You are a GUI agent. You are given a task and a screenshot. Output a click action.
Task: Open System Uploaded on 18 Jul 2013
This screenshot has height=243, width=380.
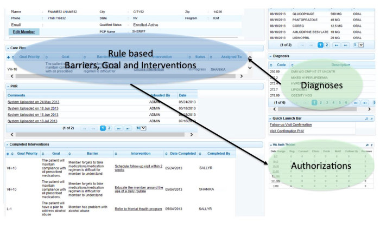click(33, 121)
